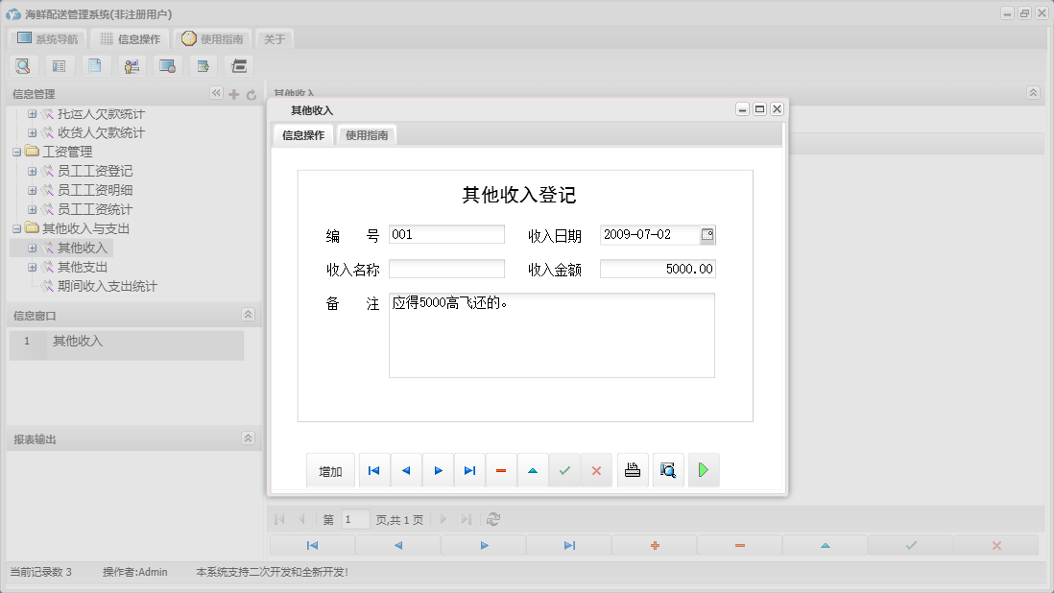Screen dimensions: 1054x593
Task: Select the first record navigation icon
Action: (374, 470)
